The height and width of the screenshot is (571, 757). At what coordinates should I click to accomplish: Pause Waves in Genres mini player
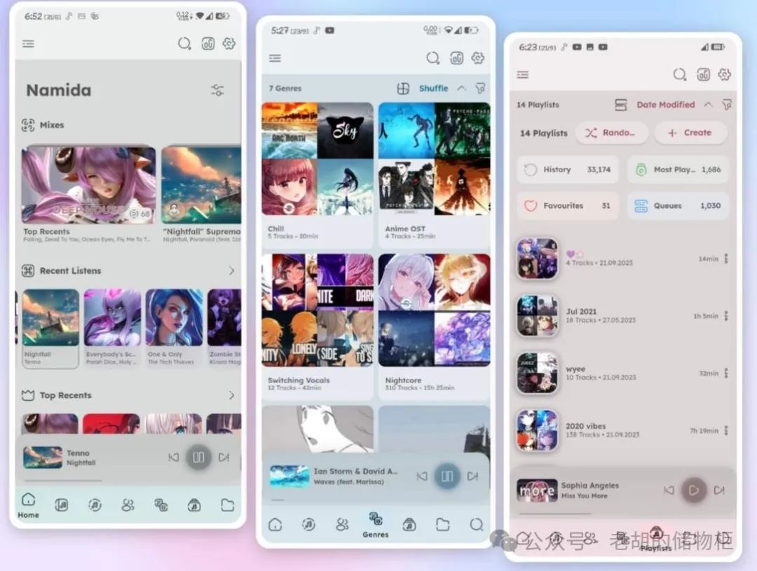click(x=447, y=476)
